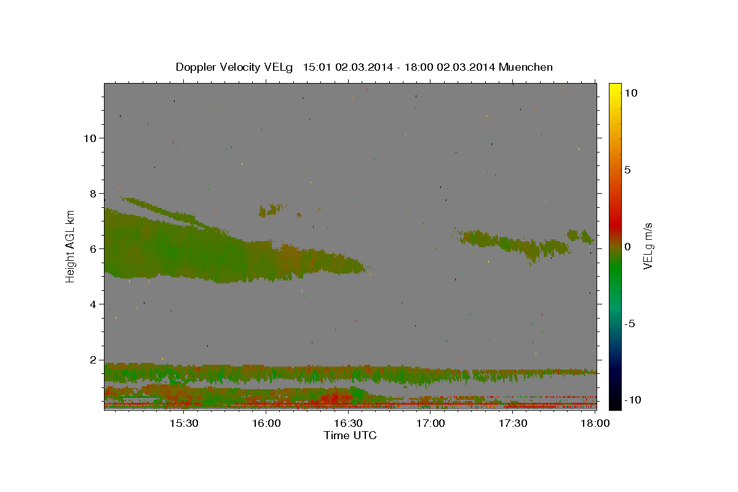Click the colorbar value -10
The width and height of the screenshot is (738, 492).
pyautogui.click(x=632, y=400)
